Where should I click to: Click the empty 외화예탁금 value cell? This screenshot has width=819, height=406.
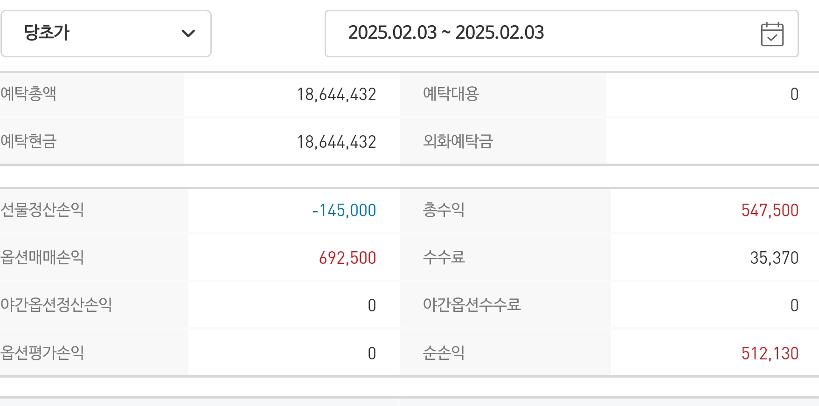(712, 141)
